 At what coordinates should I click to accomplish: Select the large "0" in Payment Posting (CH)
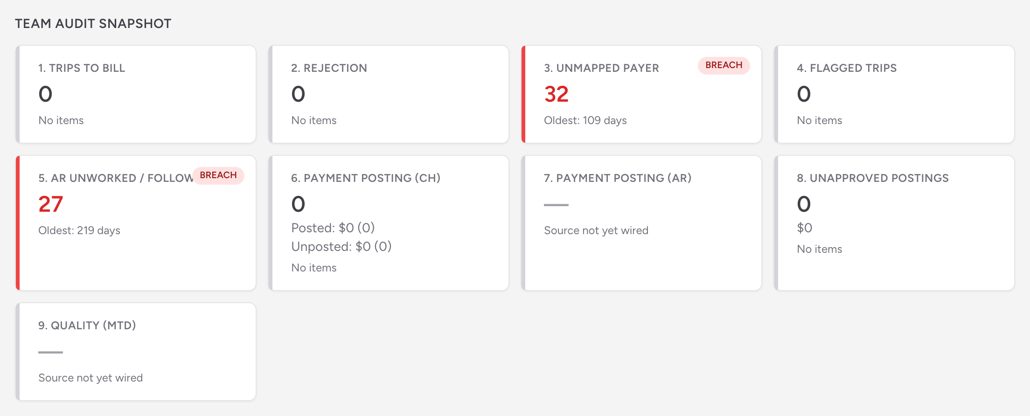coord(298,204)
